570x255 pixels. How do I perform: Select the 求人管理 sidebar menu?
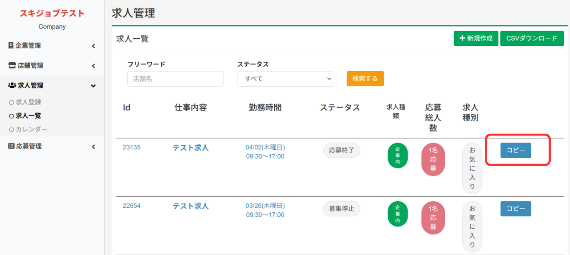pos(52,86)
